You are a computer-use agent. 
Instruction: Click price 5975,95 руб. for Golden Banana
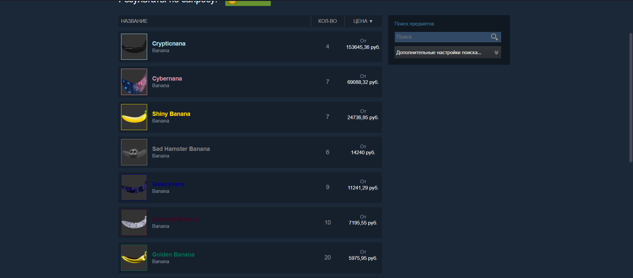(x=363, y=258)
